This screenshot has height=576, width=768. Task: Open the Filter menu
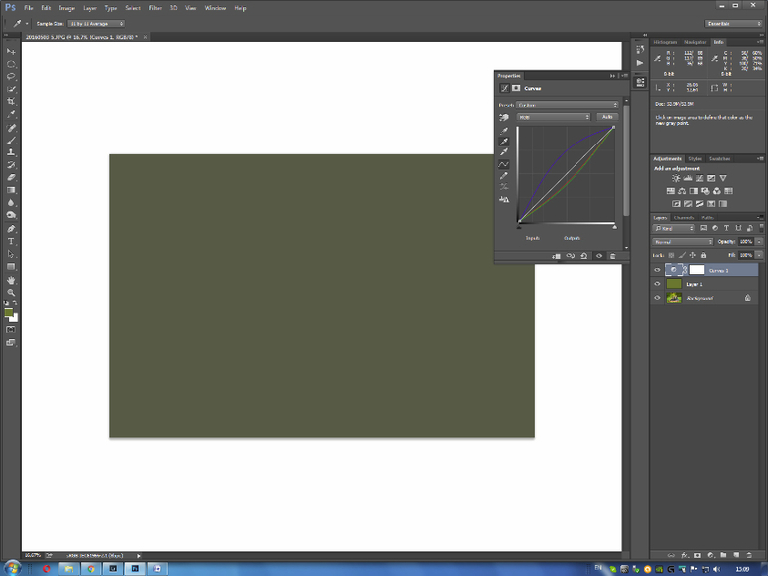click(x=155, y=8)
